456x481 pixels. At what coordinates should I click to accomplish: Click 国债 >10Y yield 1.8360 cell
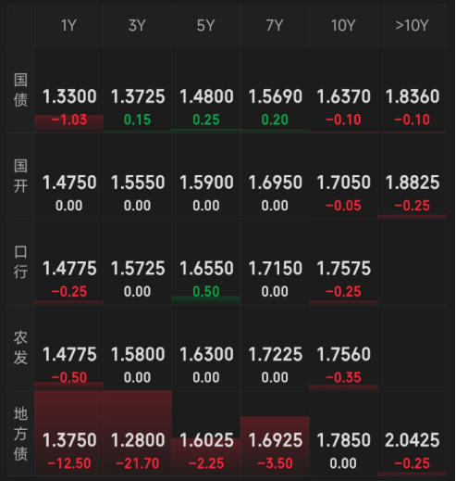pyautogui.click(x=412, y=90)
